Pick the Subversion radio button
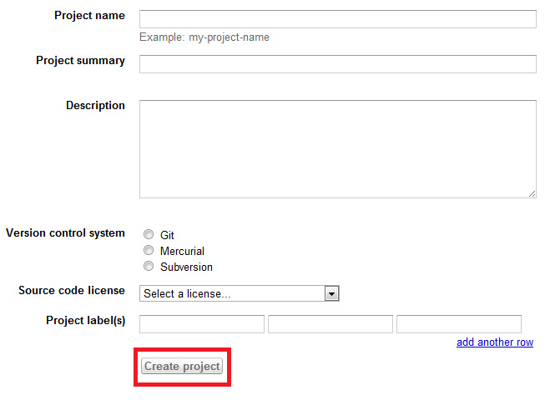 pos(149,266)
